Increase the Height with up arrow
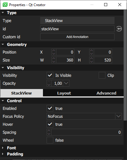The height and width of the screenshot is (160, 127). click(x=92, y=58)
